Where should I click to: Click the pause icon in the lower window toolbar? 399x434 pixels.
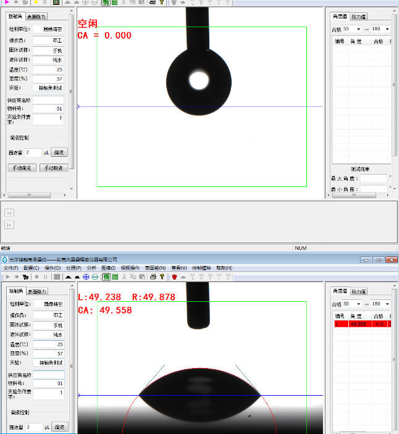coord(46,277)
